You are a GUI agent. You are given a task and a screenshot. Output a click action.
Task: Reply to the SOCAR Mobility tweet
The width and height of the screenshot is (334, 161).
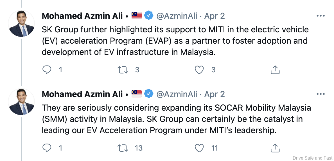point(46,147)
